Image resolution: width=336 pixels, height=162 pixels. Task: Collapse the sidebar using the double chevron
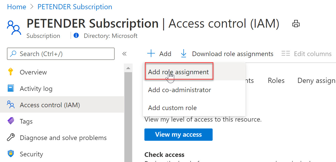(x=124, y=53)
